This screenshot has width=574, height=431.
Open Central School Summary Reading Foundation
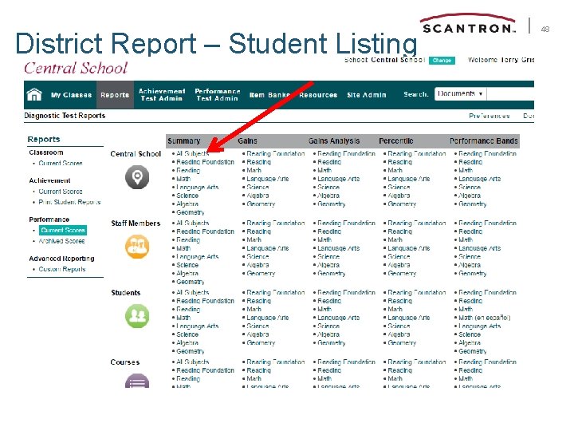[205, 162]
